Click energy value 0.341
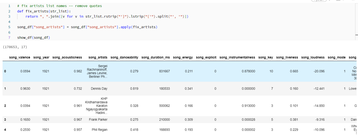 click(189, 89)
